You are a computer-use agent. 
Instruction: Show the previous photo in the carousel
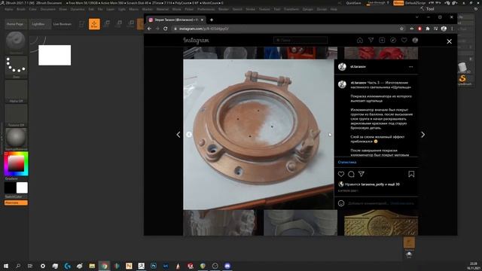189,134
